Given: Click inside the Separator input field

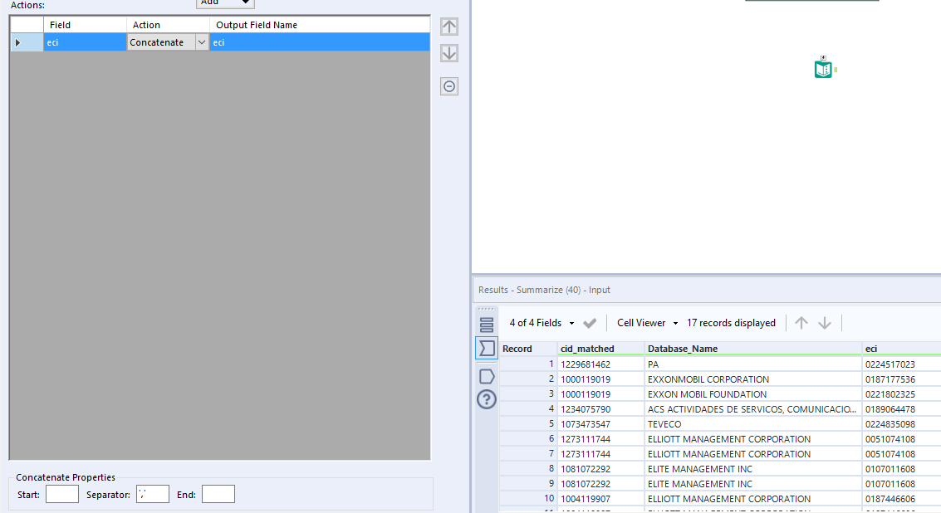Looking at the screenshot, I should (152, 493).
